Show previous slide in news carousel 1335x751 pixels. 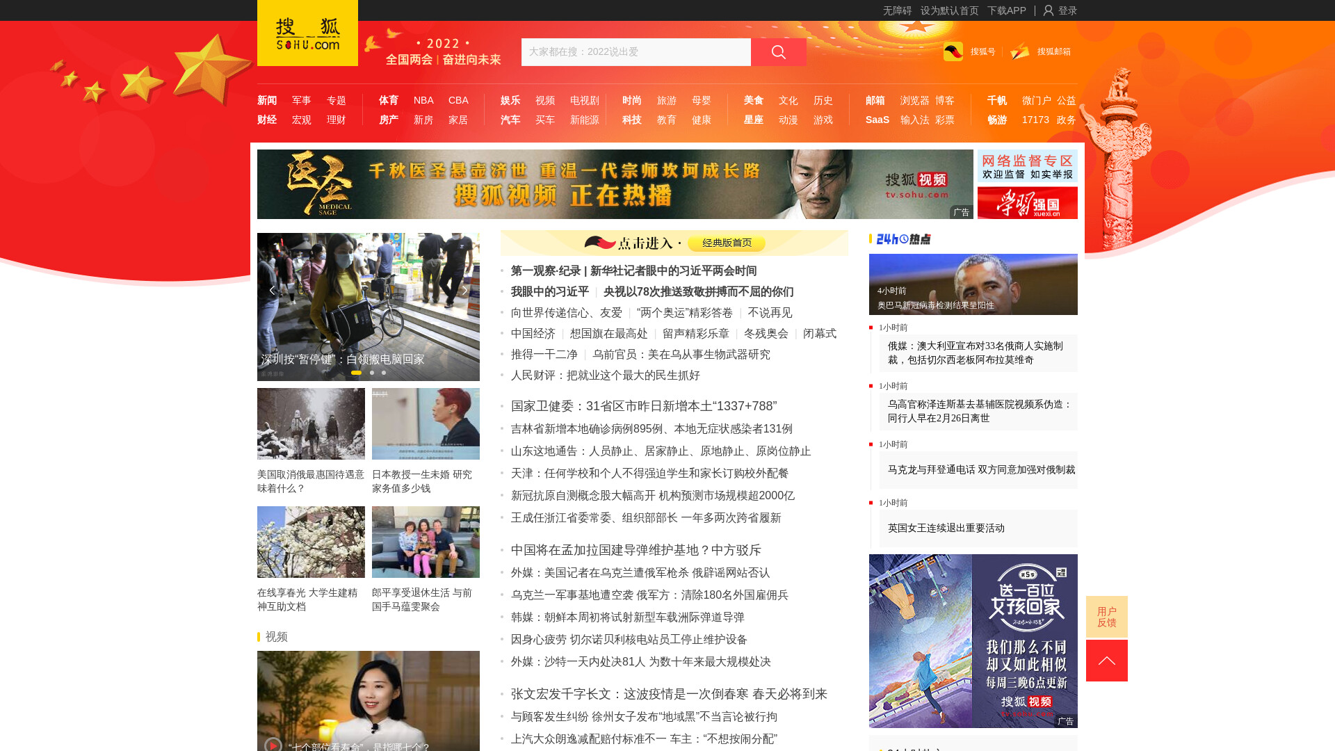pos(272,290)
